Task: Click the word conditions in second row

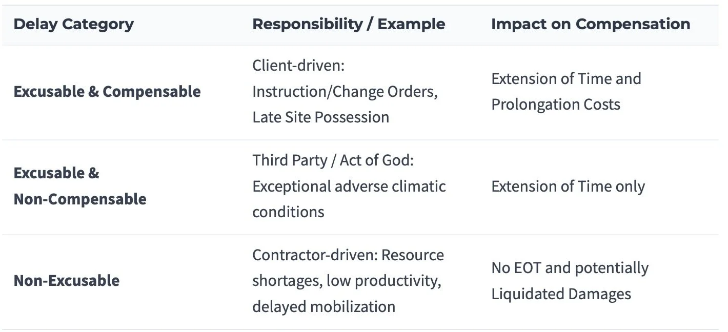Action: point(288,212)
